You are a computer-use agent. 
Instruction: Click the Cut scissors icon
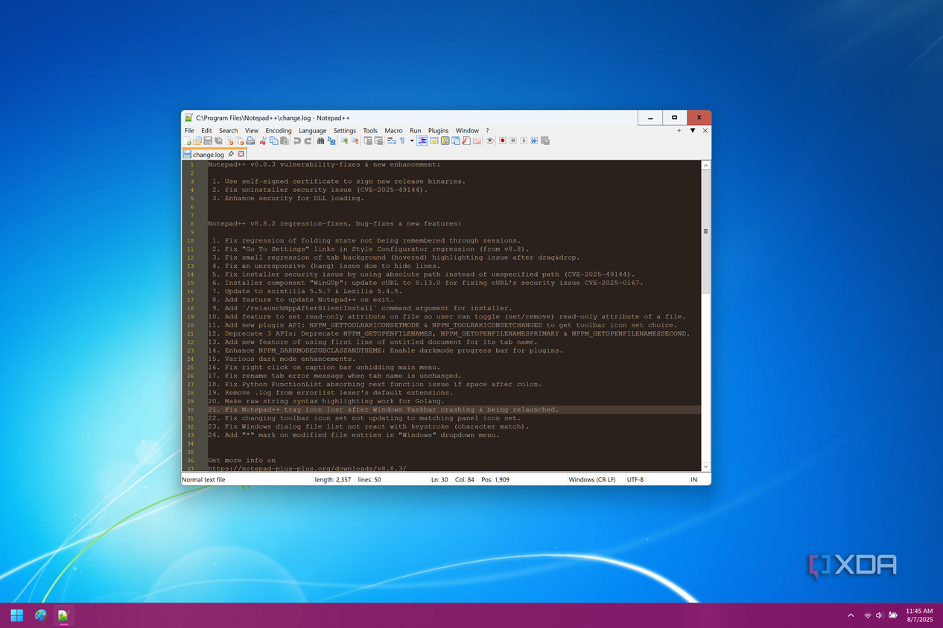click(x=263, y=141)
